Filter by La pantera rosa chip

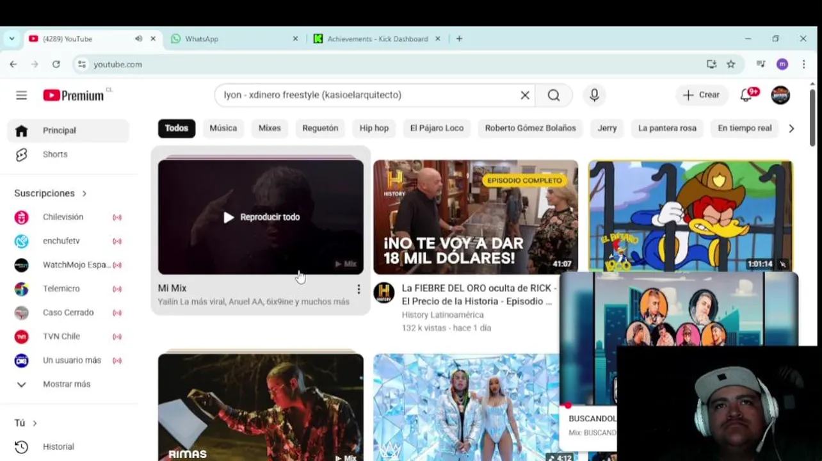[x=667, y=128]
